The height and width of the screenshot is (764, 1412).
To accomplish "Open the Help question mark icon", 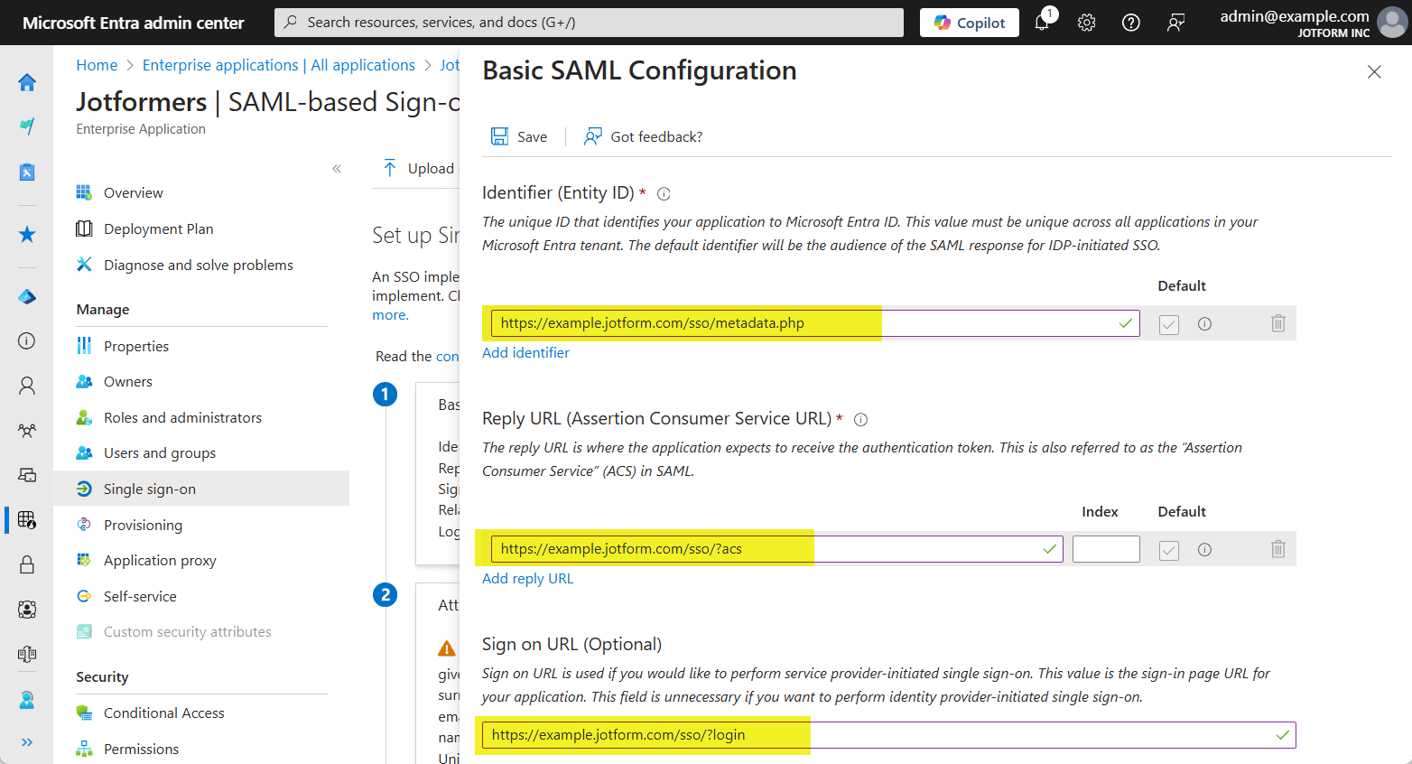I will [1131, 23].
